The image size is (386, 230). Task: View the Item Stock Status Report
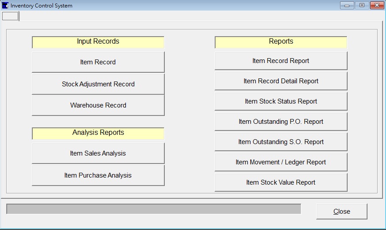point(281,101)
